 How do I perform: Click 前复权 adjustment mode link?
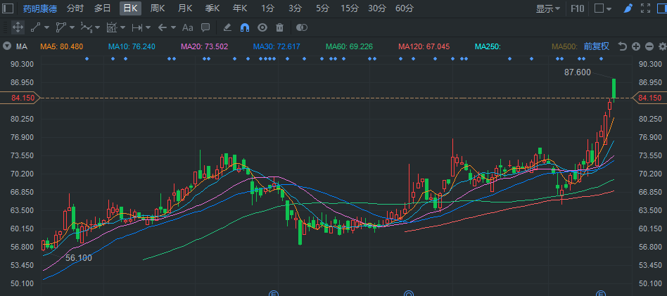(597, 46)
